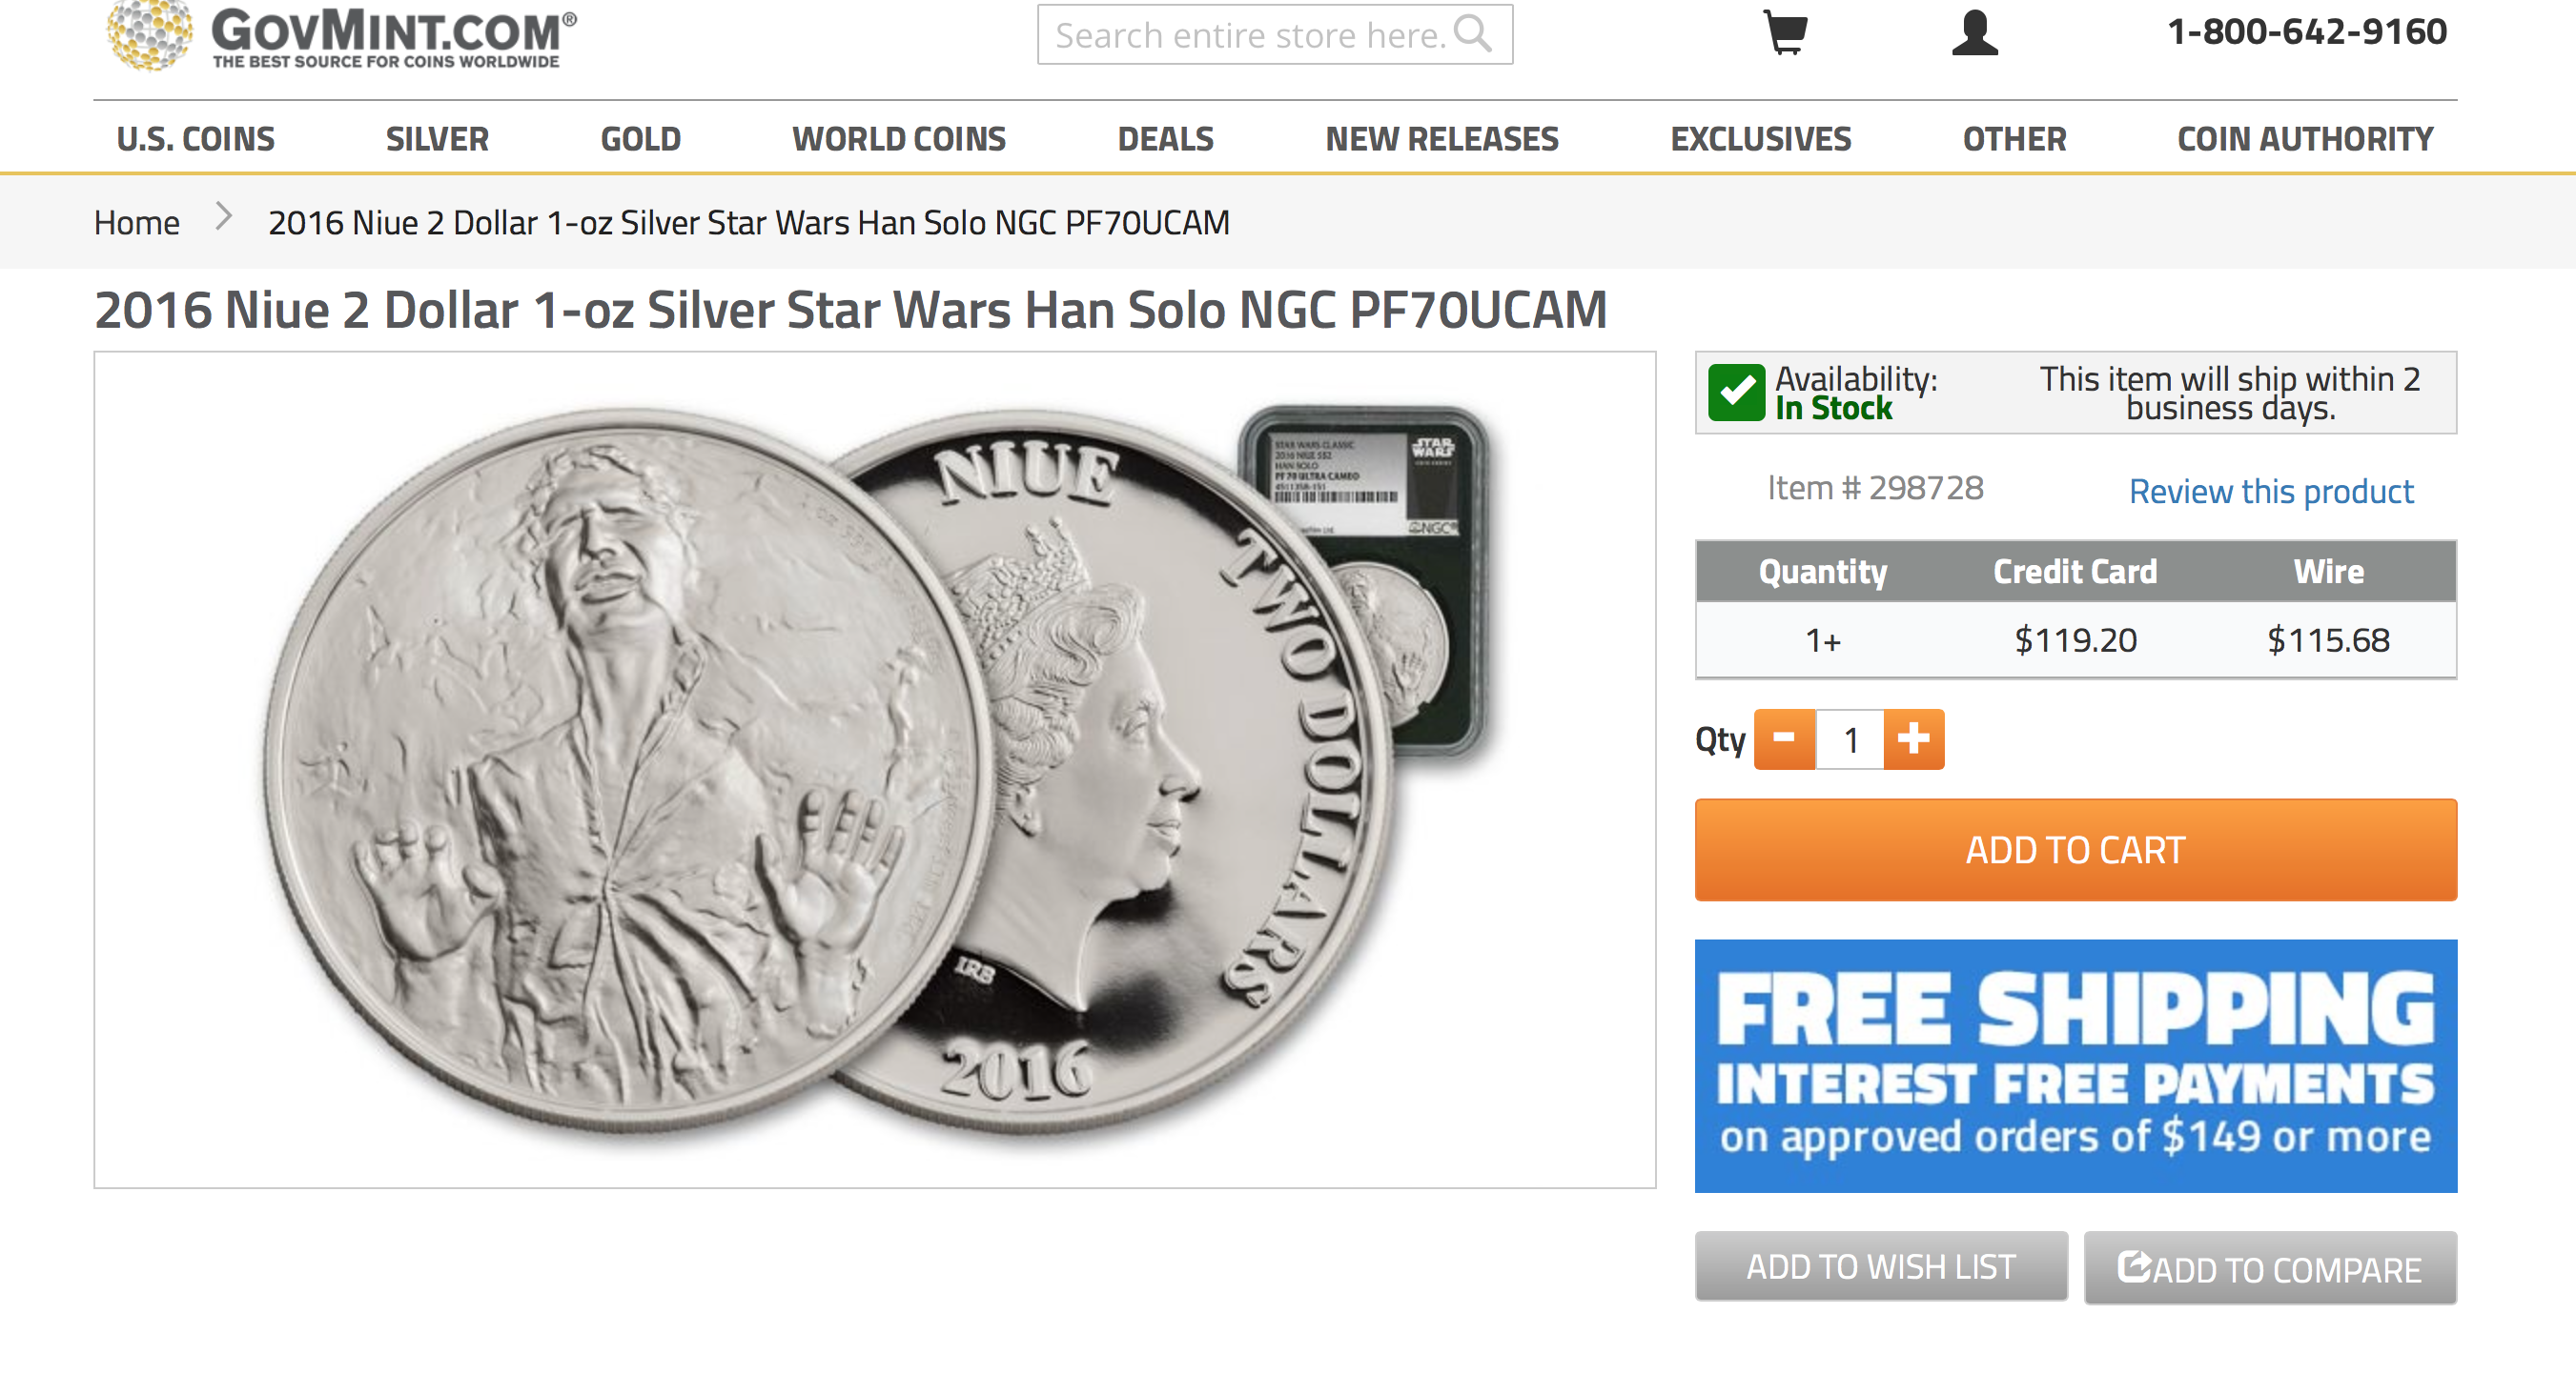The height and width of the screenshot is (1374, 2576).
Task: Open the U.S. Coins menu
Action: [196, 139]
